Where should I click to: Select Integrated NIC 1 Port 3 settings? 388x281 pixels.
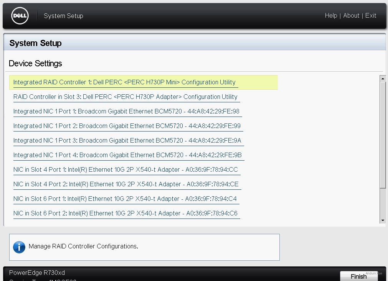point(127,141)
